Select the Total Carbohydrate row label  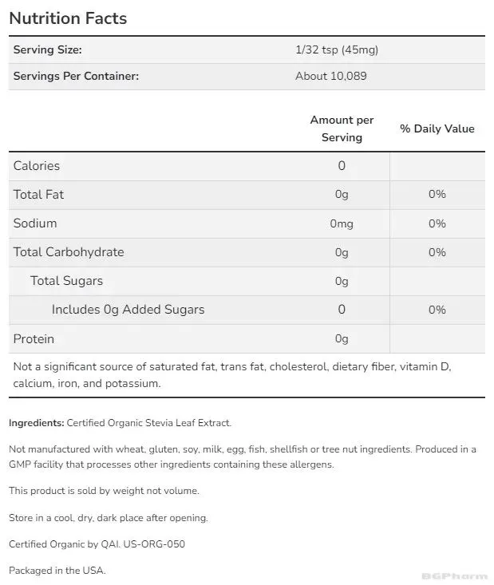tap(69, 252)
